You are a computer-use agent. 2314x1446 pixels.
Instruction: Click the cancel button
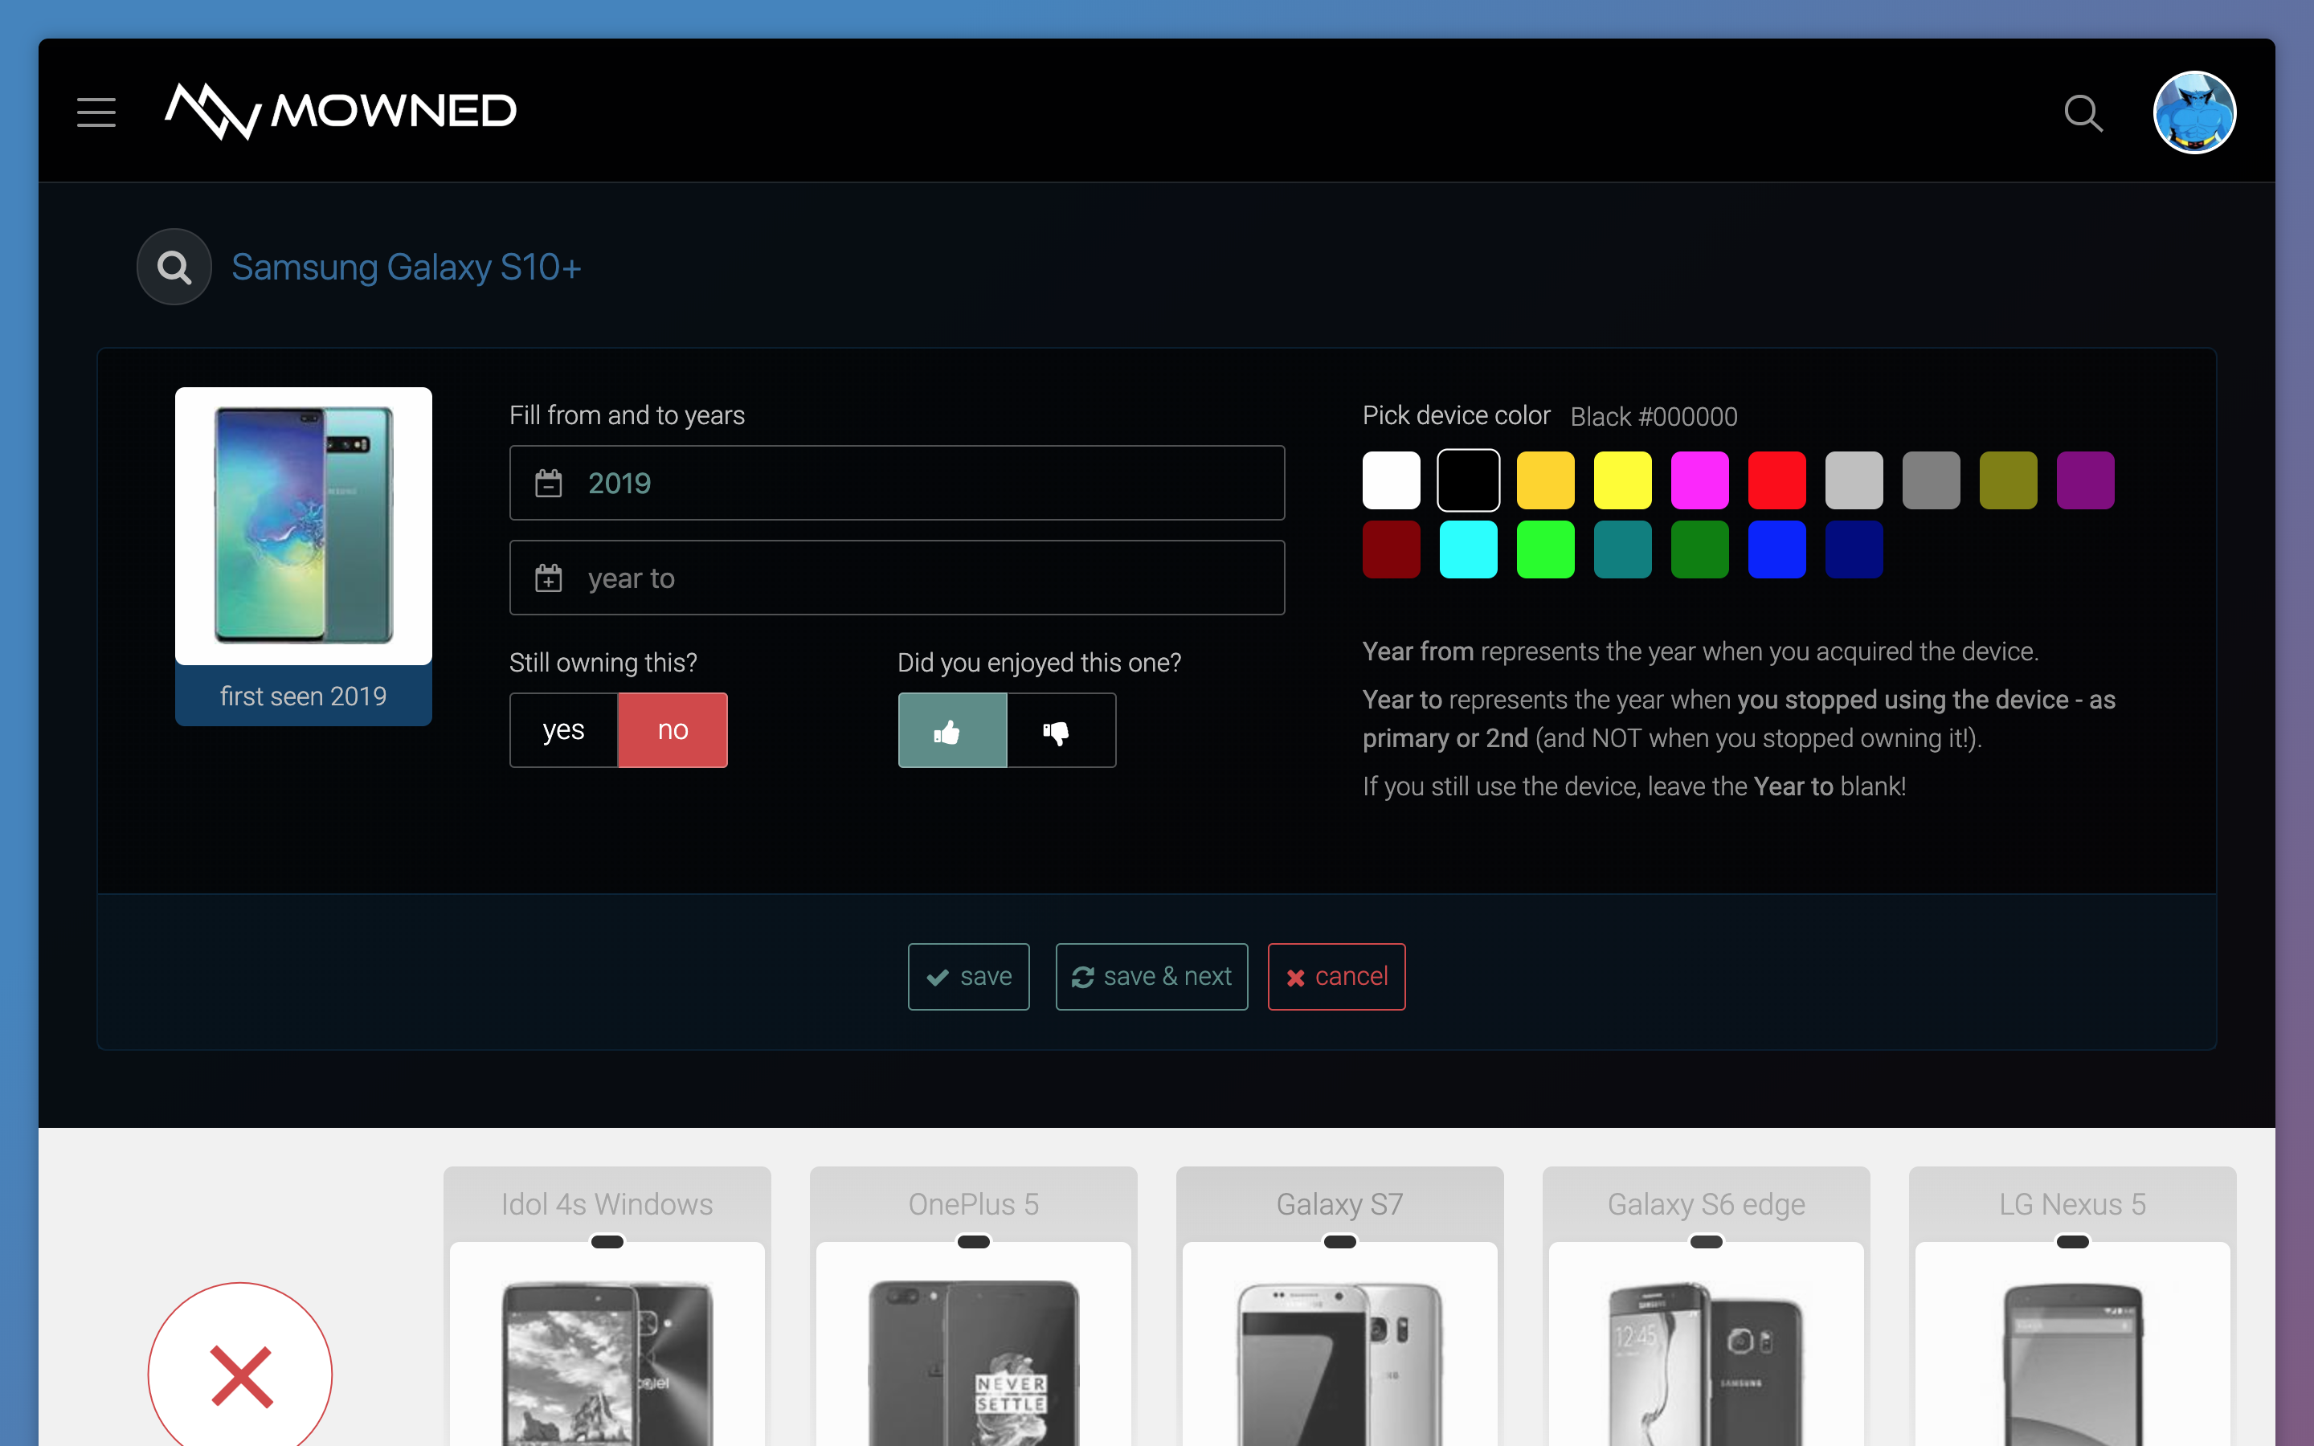click(x=1336, y=976)
